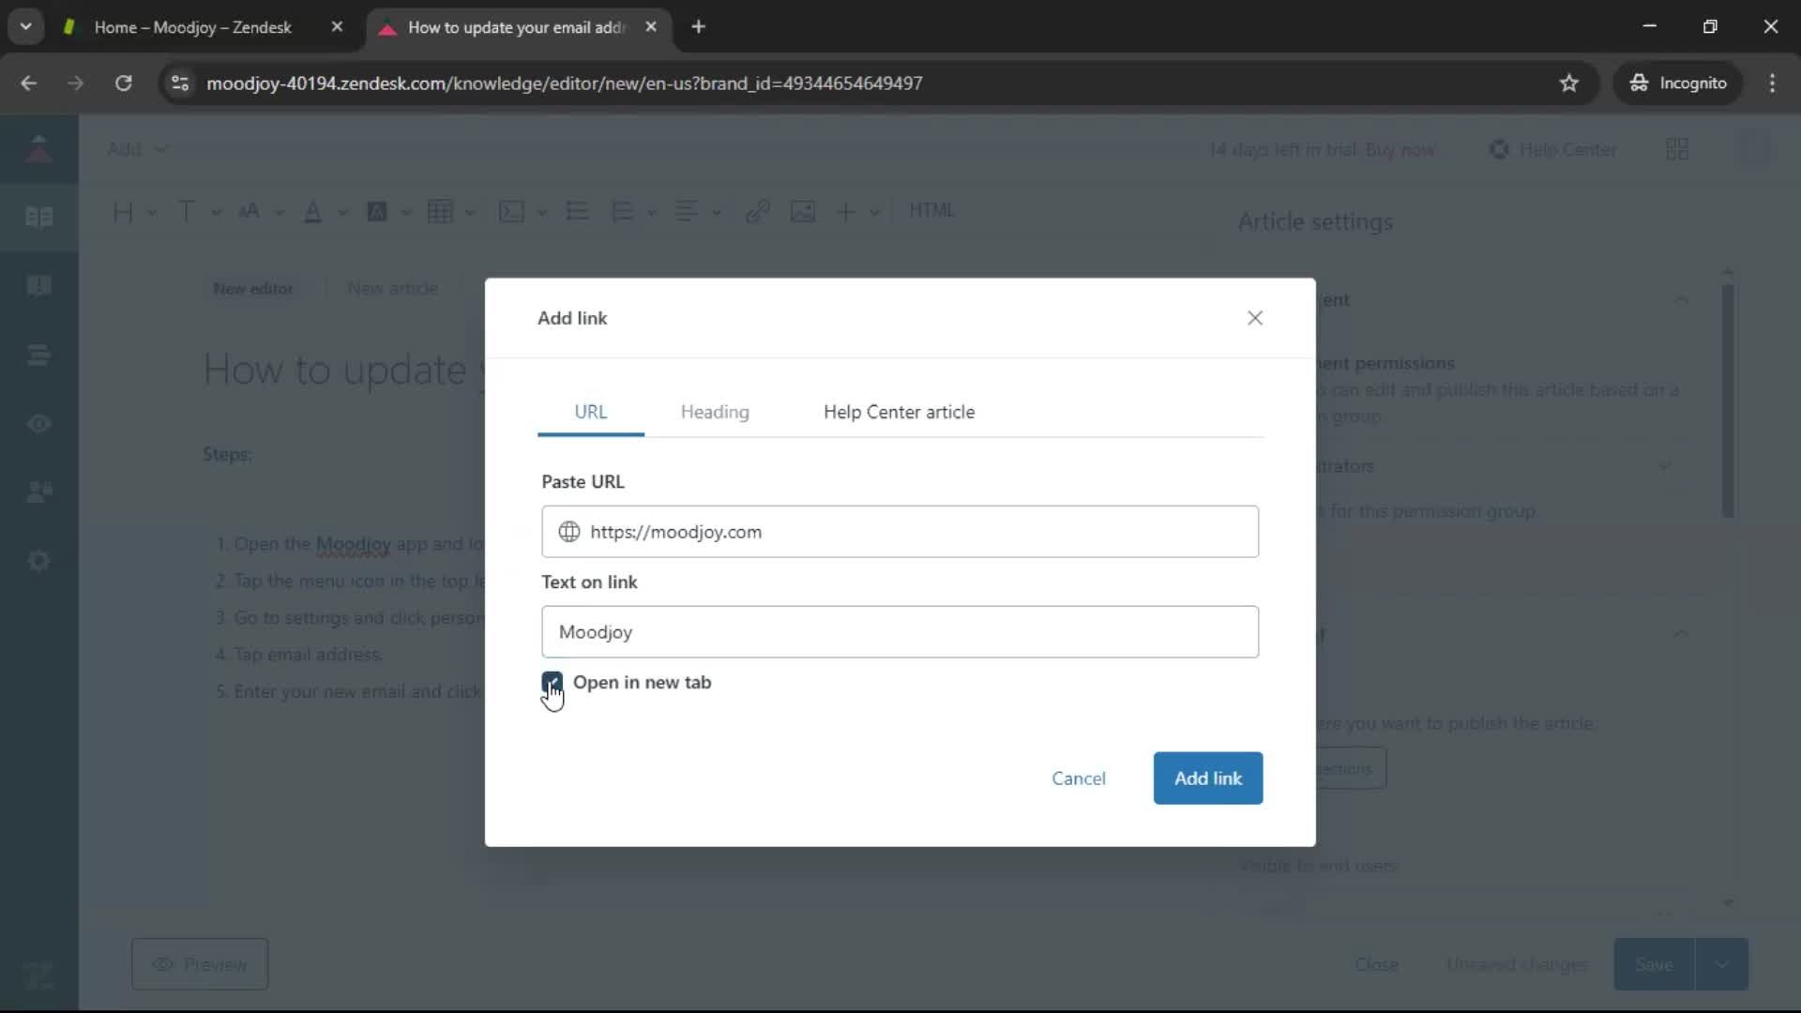Image resolution: width=1801 pixels, height=1013 pixels.
Task: Expand the text style dropdown arrow
Action: point(216,213)
